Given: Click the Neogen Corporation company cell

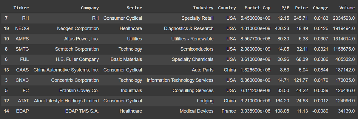Looking at the screenshot, I should [x=78, y=29].
